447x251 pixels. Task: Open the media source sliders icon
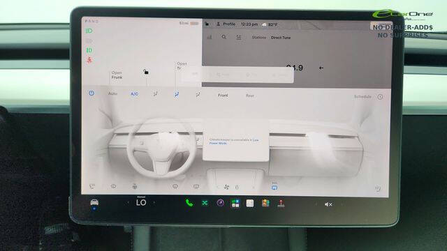239,37
